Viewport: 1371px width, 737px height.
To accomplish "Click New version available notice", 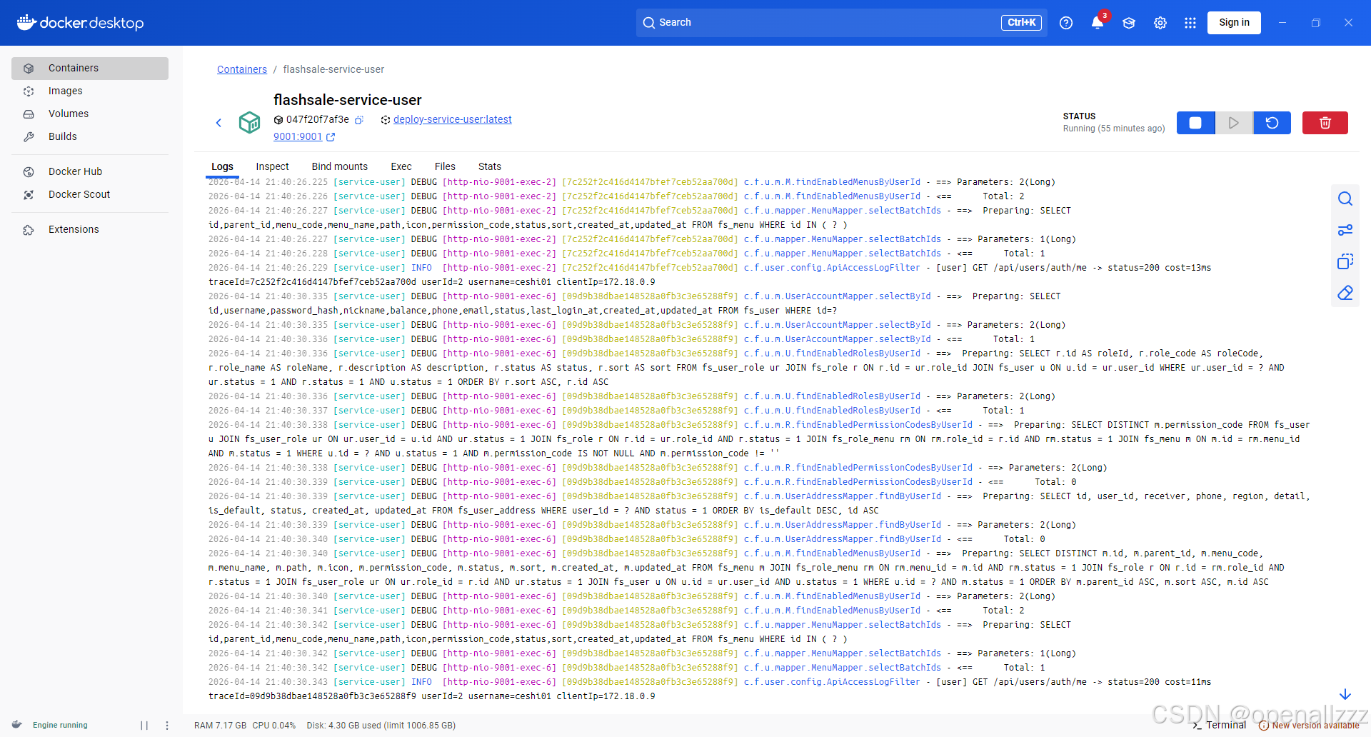I will click(1309, 726).
